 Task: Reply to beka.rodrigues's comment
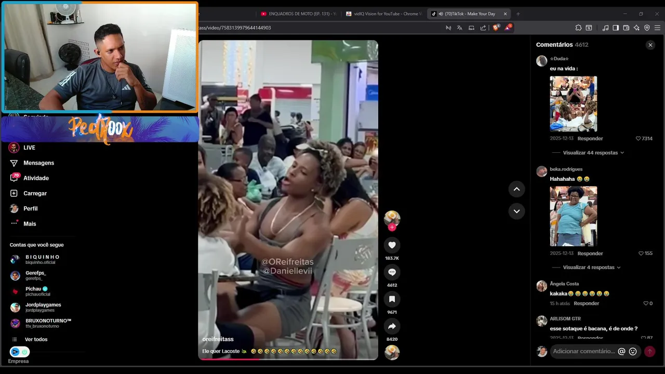590,253
